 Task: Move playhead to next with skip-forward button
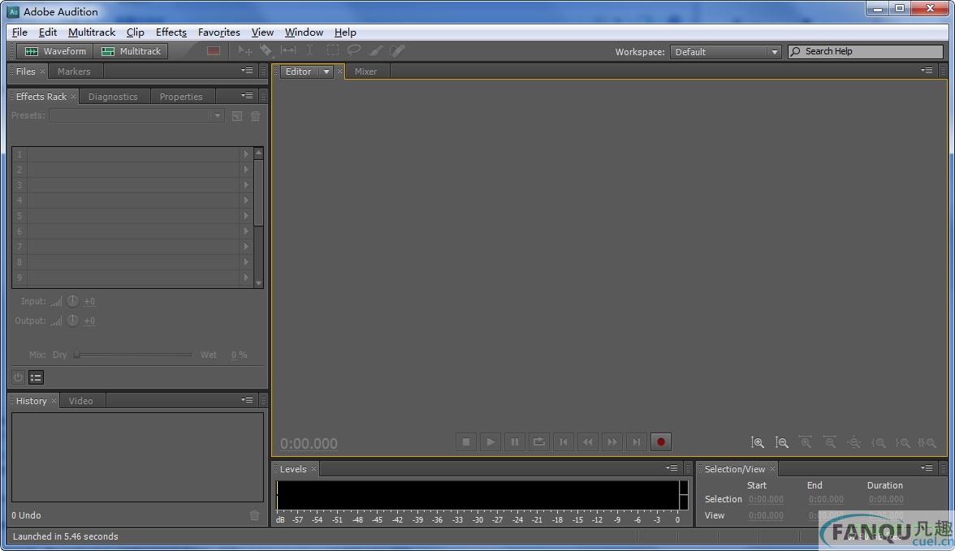(637, 442)
